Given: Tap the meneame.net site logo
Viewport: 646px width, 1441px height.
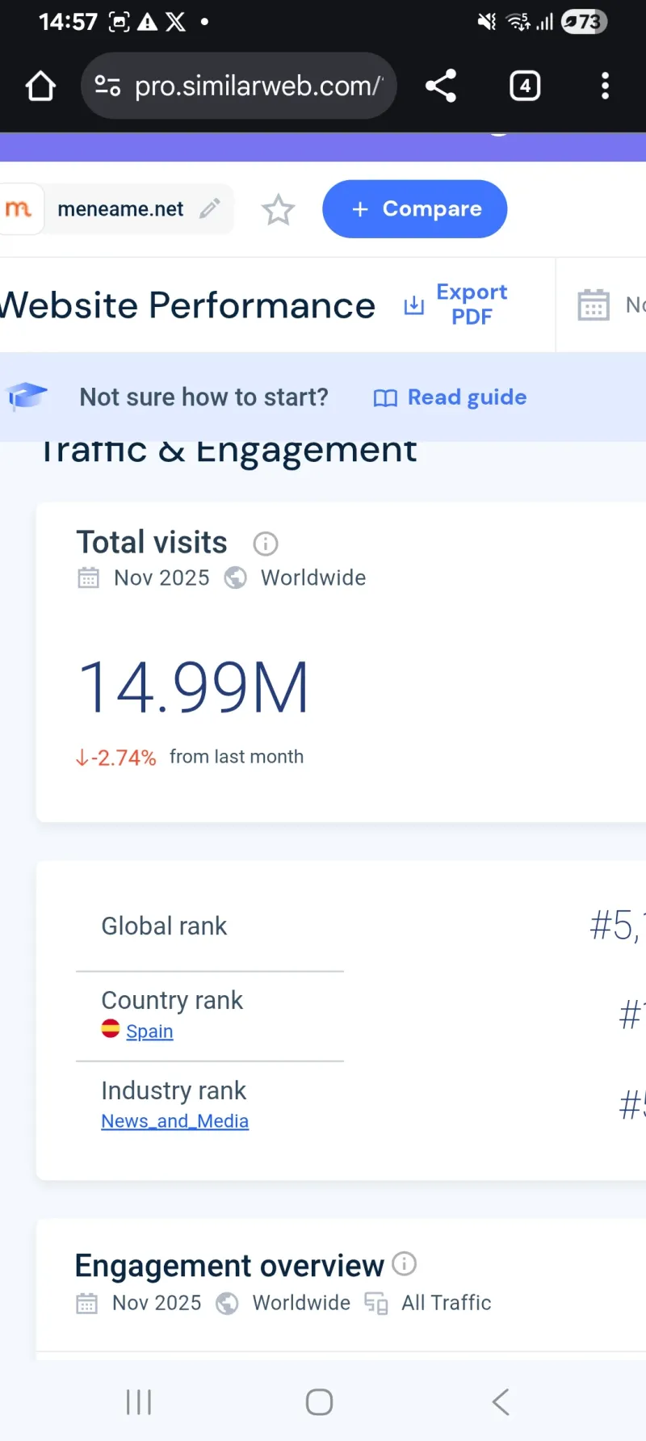Looking at the screenshot, I should (x=19, y=209).
